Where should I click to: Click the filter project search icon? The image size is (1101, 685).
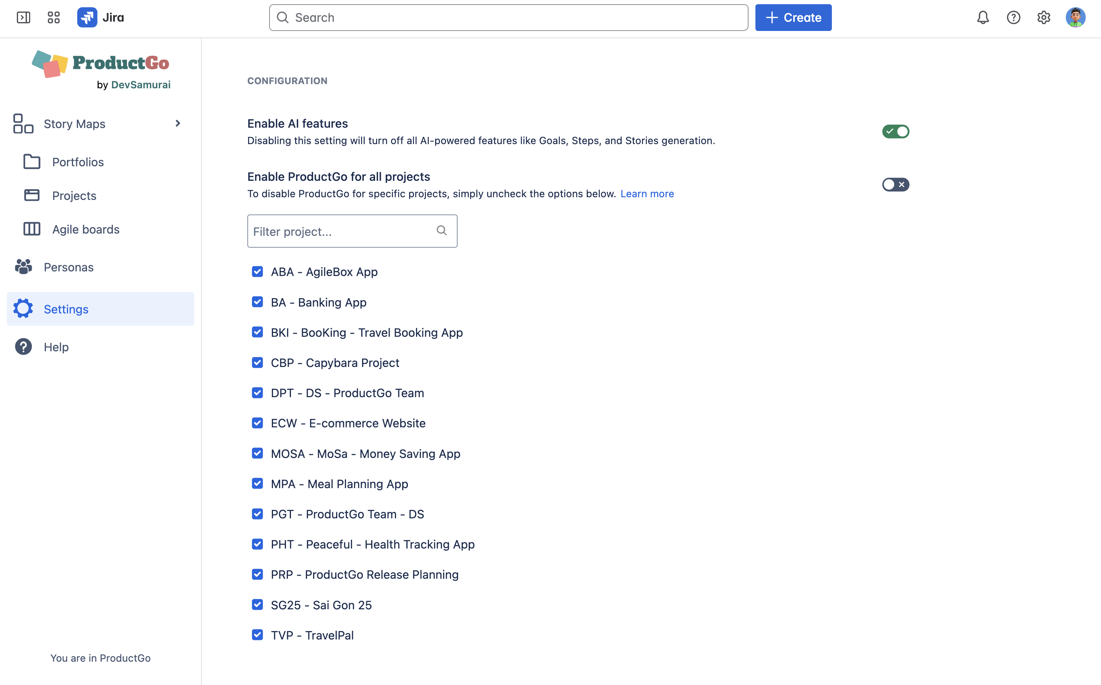click(x=441, y=230)
